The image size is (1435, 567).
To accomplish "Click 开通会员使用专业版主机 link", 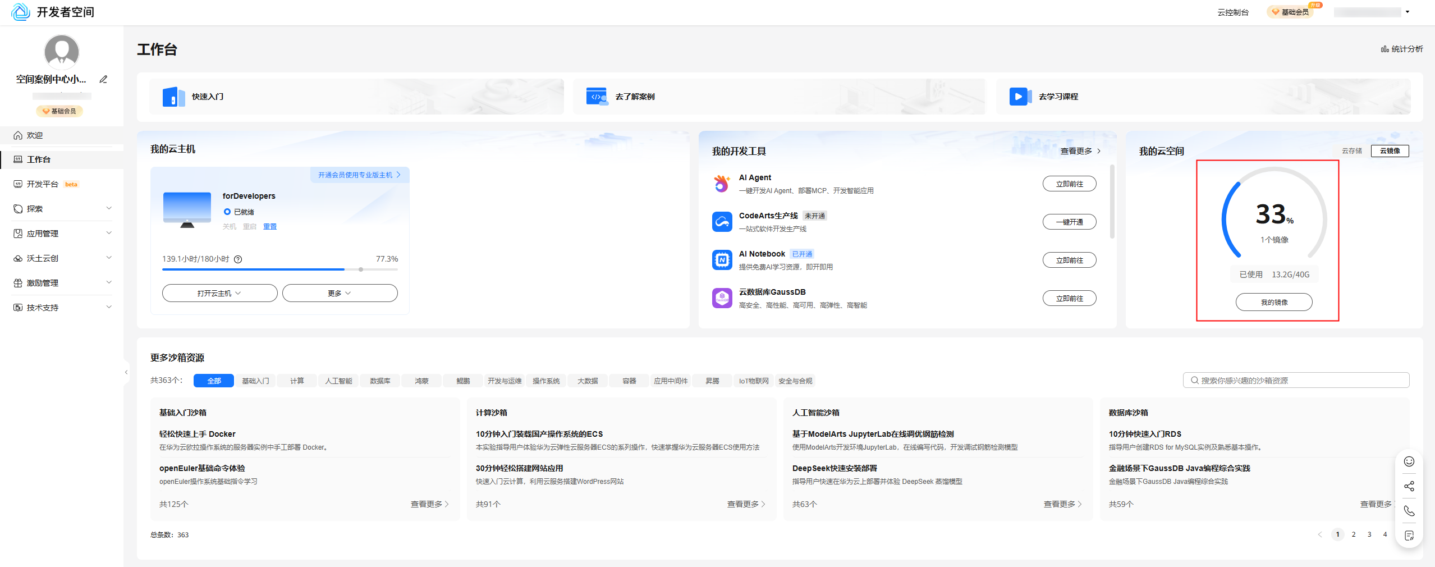I will pyautogui.click(x=359, y=175).
